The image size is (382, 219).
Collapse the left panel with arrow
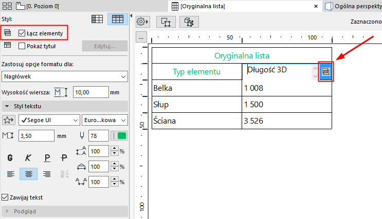click(x=131, y=16)
